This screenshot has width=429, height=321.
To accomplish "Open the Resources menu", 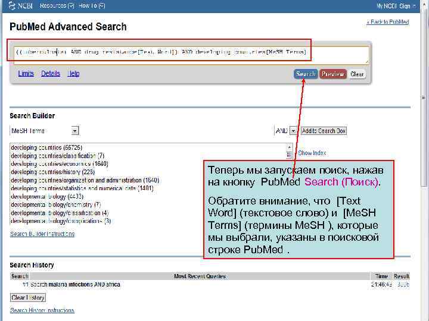I will [x=57, y=6].
